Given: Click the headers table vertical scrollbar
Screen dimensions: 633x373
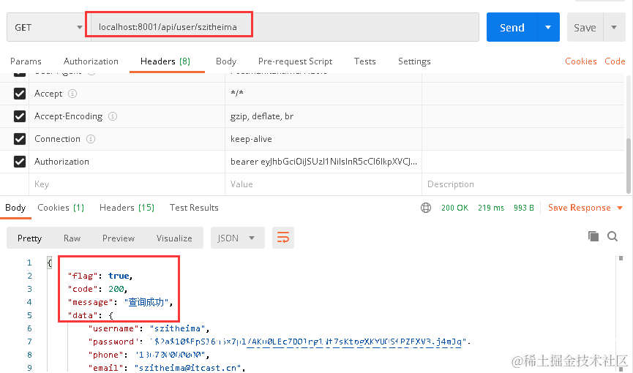Looking at the screenshot, I should pyautogui.click(x=629, y=165).
